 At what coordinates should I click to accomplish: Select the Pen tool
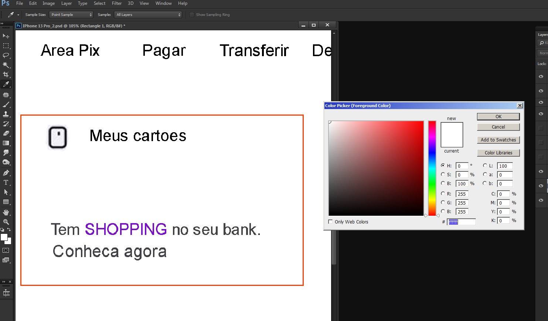tap(6, 173)
